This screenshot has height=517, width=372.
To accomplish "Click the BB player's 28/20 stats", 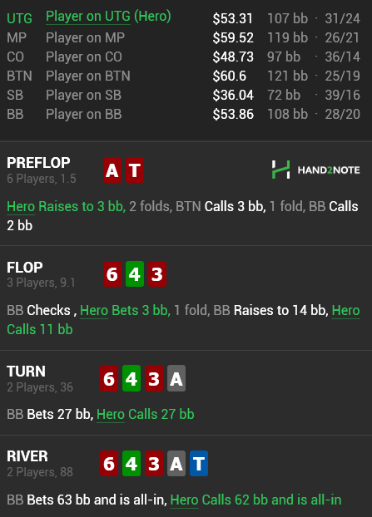I will pyautogui.click(x=342, y=115).
